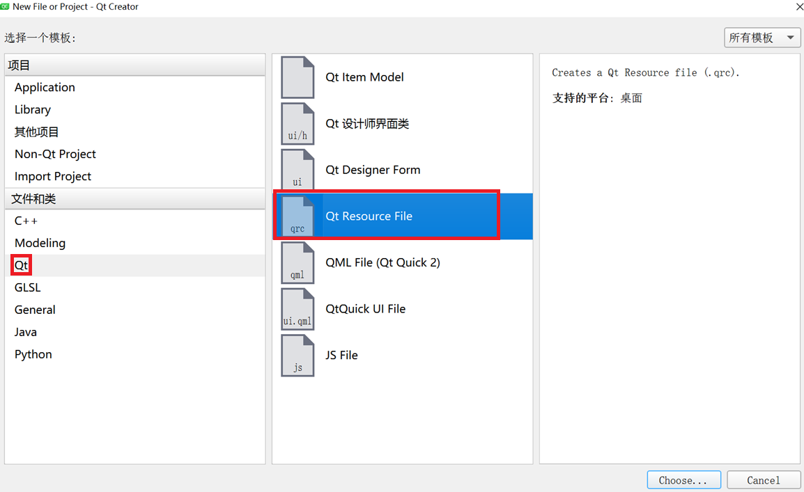
Task: Click the 项目 section header
Action: pyautogui.click(x=135, y=65)
